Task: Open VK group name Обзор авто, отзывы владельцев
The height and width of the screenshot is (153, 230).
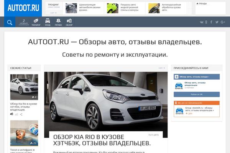Action: [x=195, y=84]
